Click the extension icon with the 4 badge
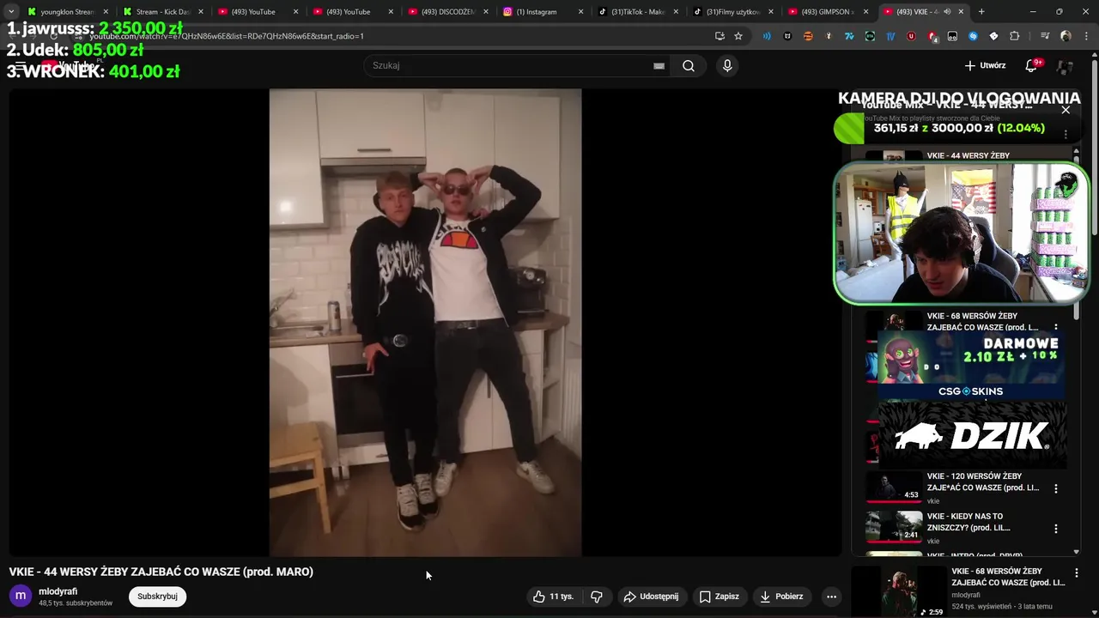This screenshot has width=1099, height=618. click(932, 36)
